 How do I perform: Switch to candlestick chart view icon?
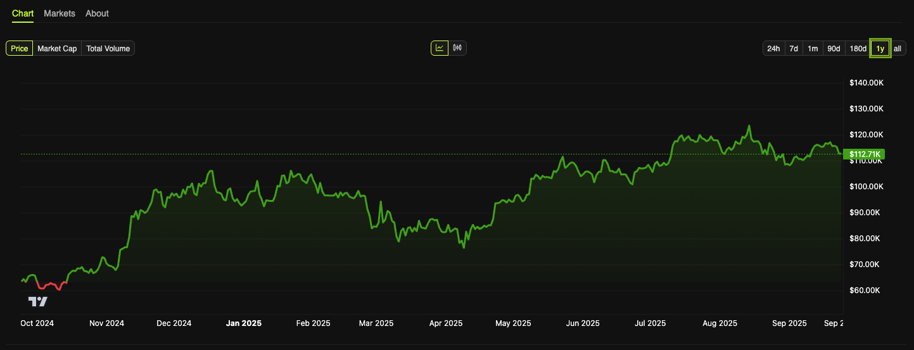point(458,48)
